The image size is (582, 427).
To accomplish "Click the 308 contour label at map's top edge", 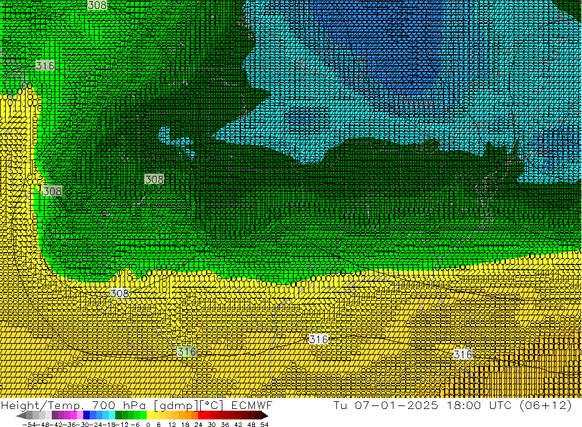I will 97,5.
